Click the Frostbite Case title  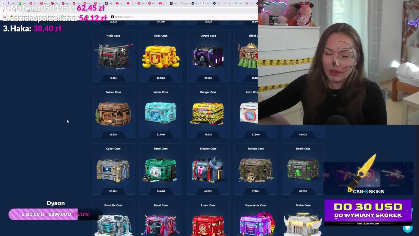(113, 205)
